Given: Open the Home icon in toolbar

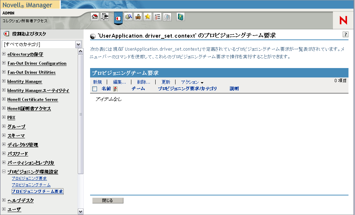Looking at the screenshot, I should pyautogui.click(x=95, y=17).
